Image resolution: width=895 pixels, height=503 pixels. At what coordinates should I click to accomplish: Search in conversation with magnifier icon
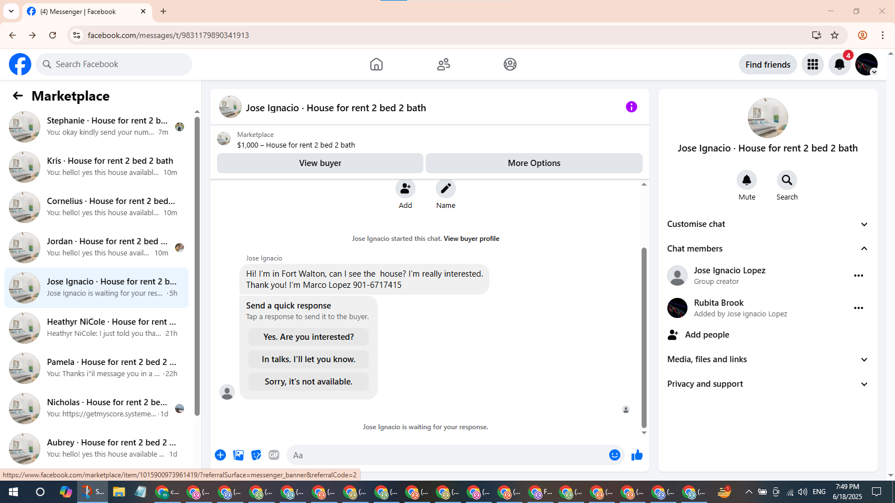pos(787,180)
